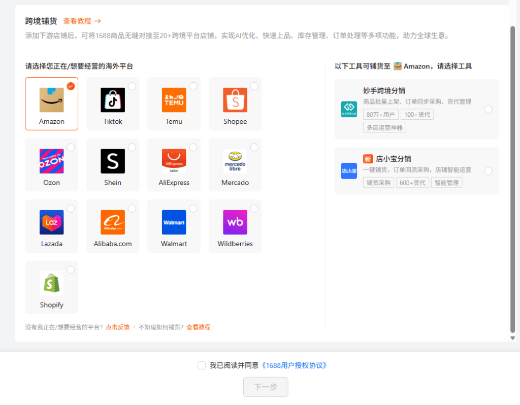Choose the Walmart logo icon
Screen dimensions: 520x405
pyautogui.click(x=174, y=222)
